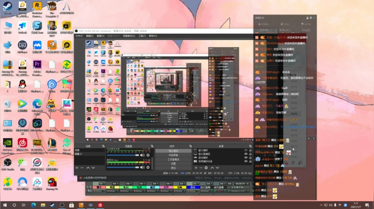Click the 工作室模式 studio mode button
The image size is (374, 209).
coord(173,159)
